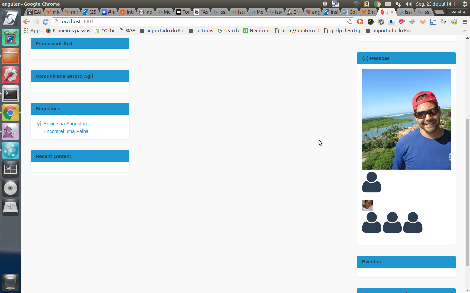This screenshot has height=293, width=470.
Task: Open the Terminal from the launcher
Action: click(x=10, y=94)
